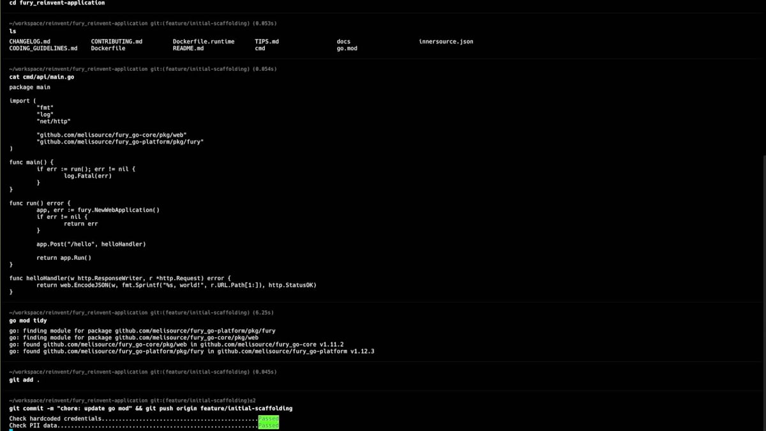Viewport: 766px width, 431px height.
Task: Click the 'found' line with fury_go-core v1.11.2
Action: pos(176,344)
